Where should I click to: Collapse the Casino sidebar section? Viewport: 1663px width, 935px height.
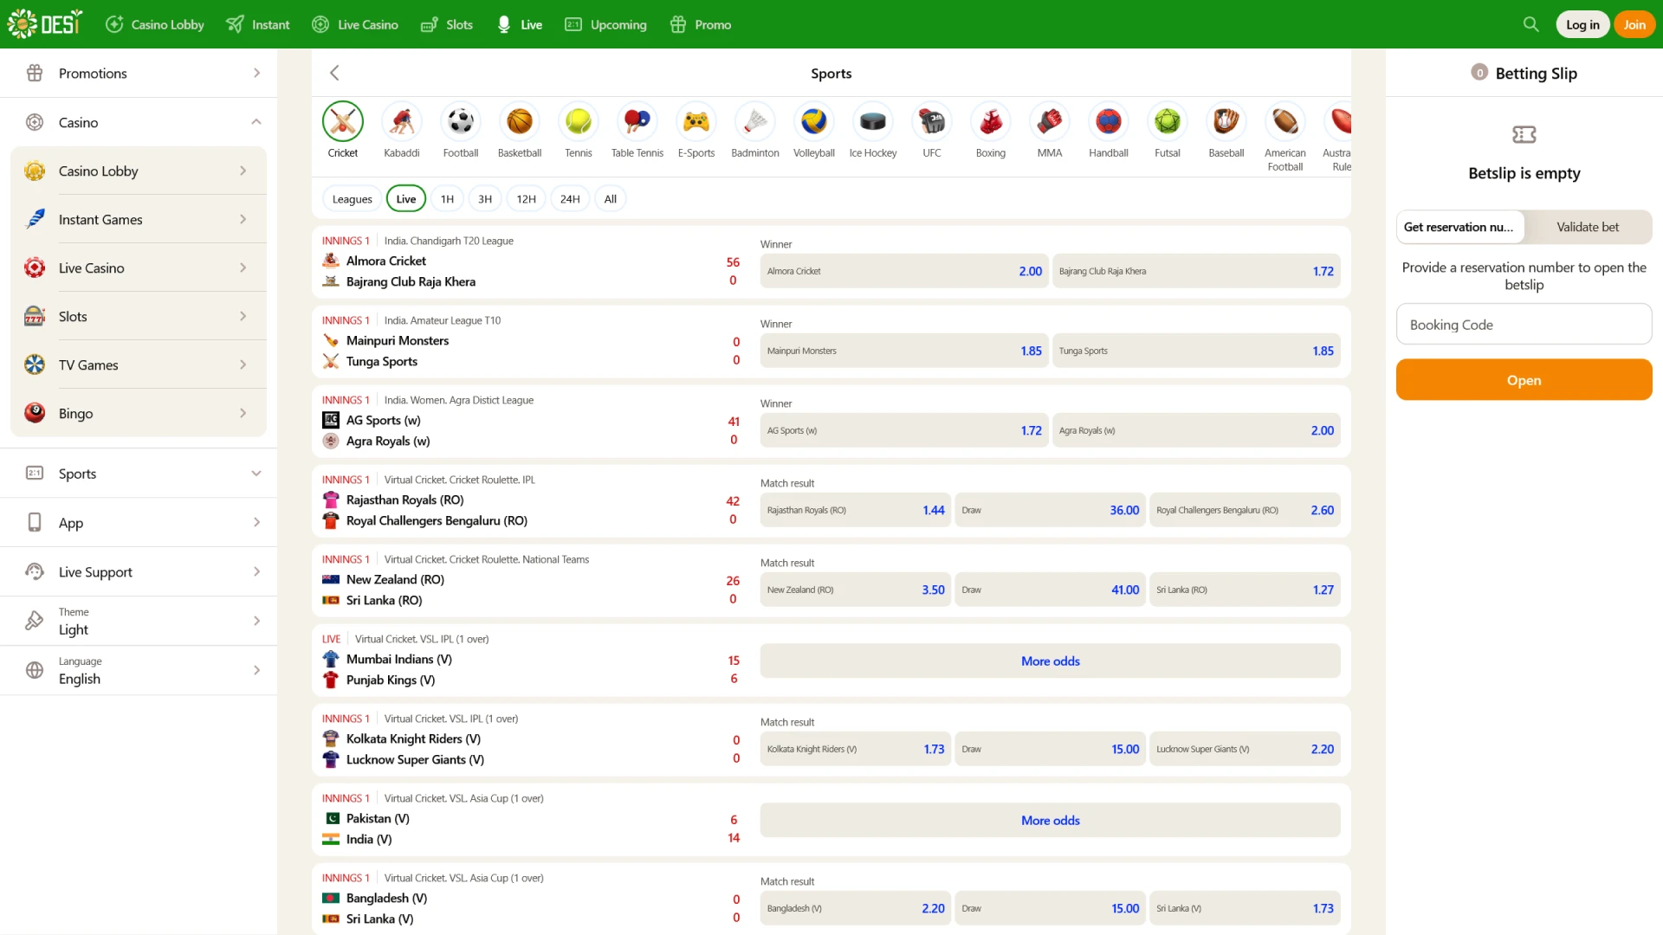[x=256, y=122]
